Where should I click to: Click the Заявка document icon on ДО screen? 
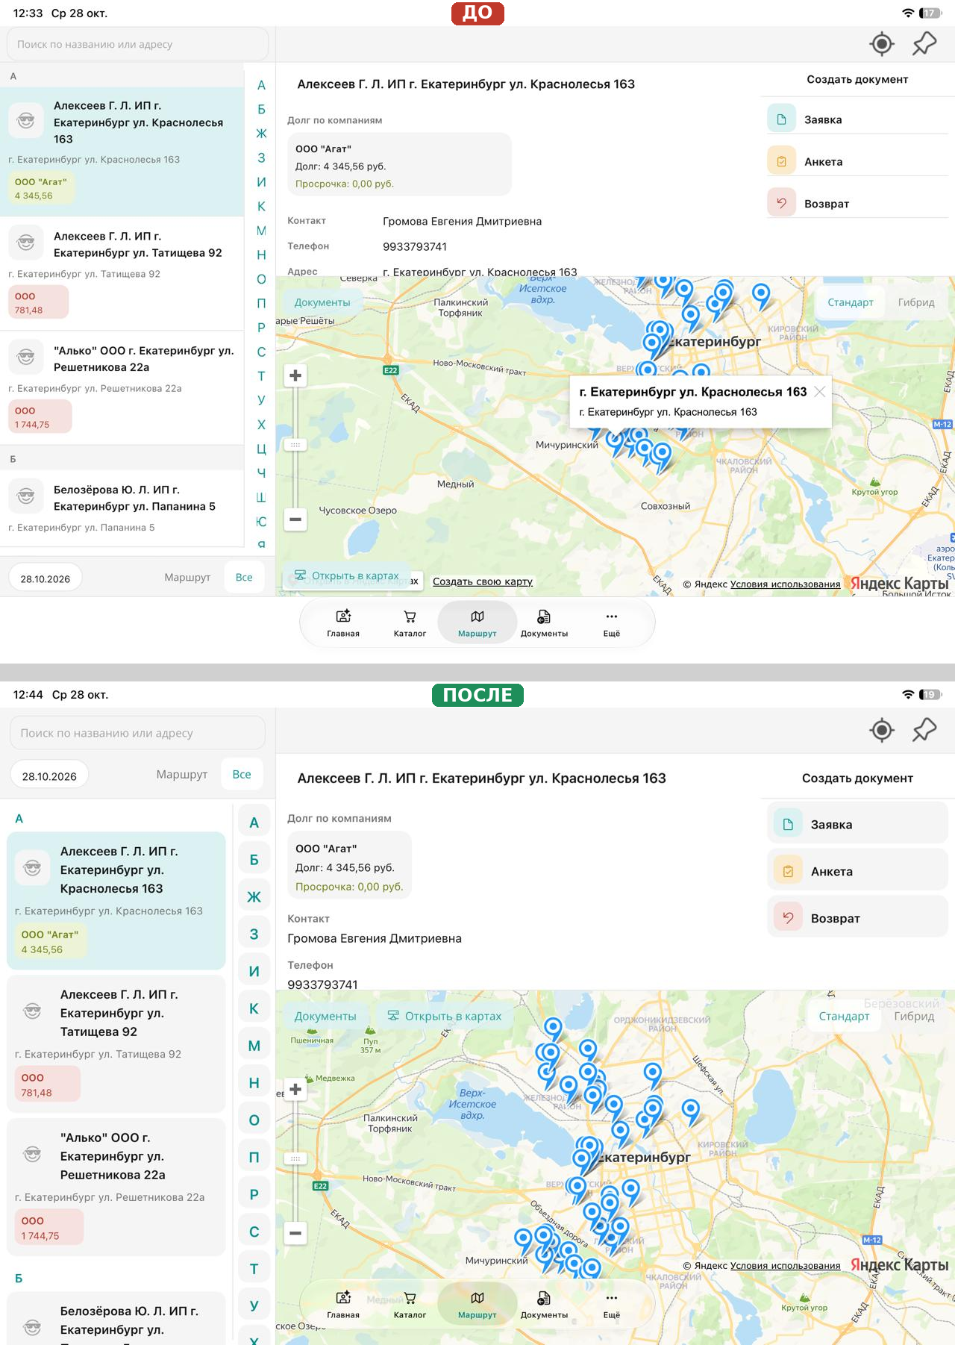coord(781,119)
